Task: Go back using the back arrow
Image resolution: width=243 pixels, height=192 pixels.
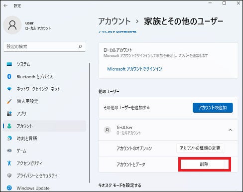Action: [5, 5]
